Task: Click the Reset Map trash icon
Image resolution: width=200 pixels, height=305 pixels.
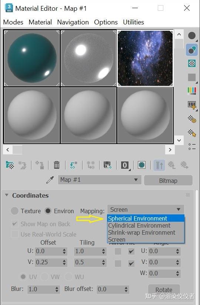Action: point(57,165)
